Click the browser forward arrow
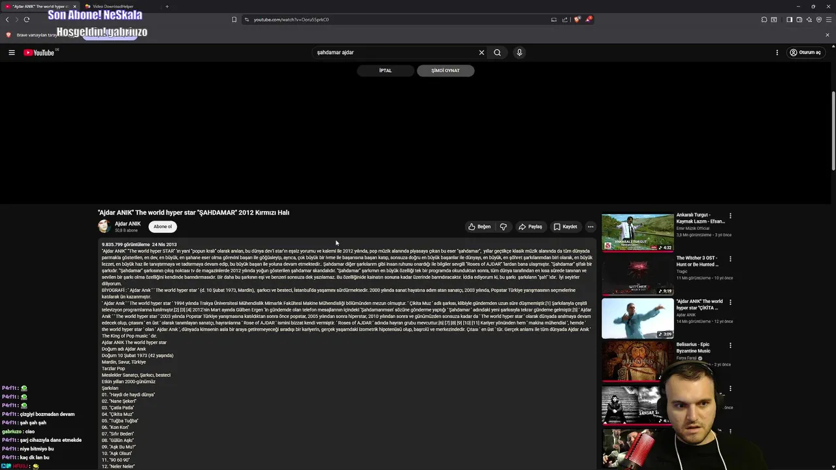836x470 pixels. 16,20
